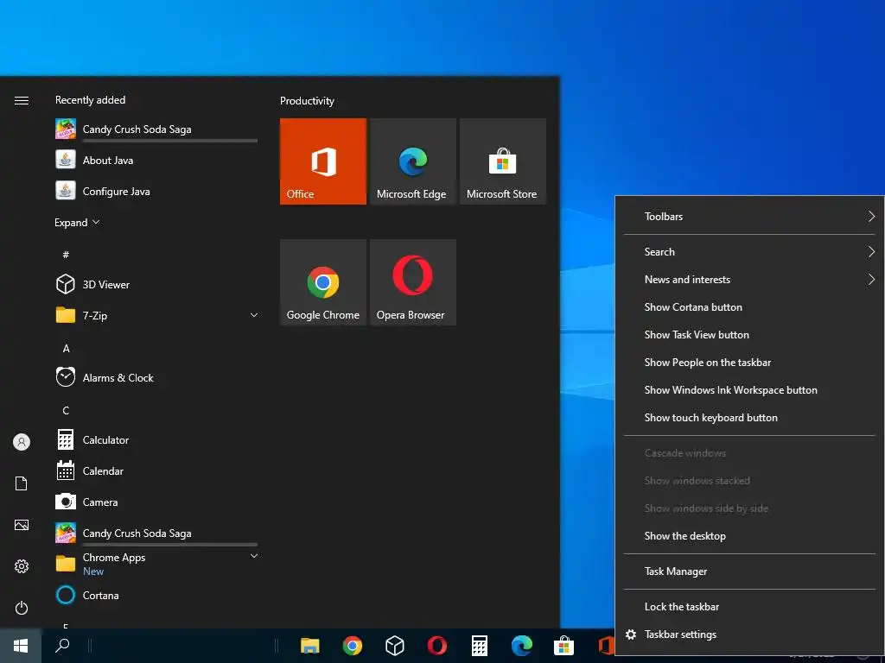The image size is (885, 663).
Task: Toggle Show Windows Ink Workspace button
Action: point(749,390)
